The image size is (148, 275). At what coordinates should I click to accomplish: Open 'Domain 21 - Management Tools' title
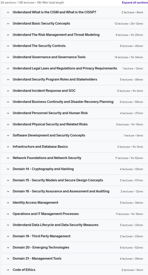(x=37, y=259)
